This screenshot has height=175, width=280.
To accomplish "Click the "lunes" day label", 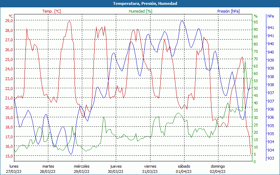I will pos(14,166).
